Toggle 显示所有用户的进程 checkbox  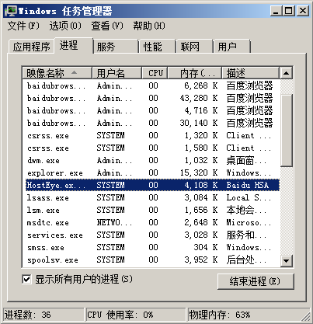pyautogui.click(x=26, y=280)
